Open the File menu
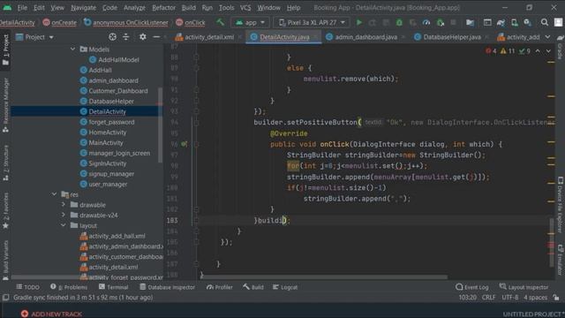The image size is (565, 318). [x=22, y=8]
